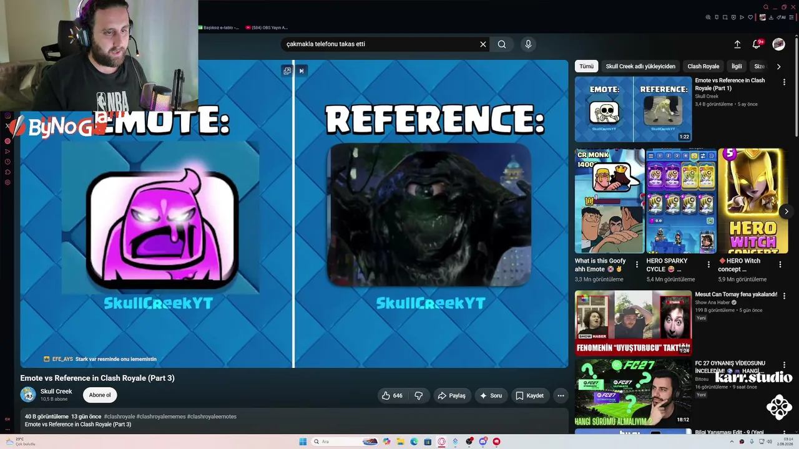Open the OBS Studio taskbar icon
The width and height of the screenshot is (799, 449).
pos(469,442)
